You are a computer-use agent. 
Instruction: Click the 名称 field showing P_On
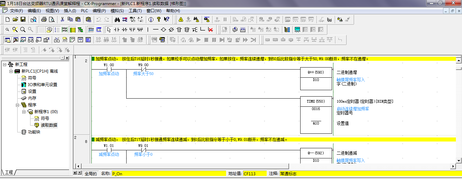(168, 174)
